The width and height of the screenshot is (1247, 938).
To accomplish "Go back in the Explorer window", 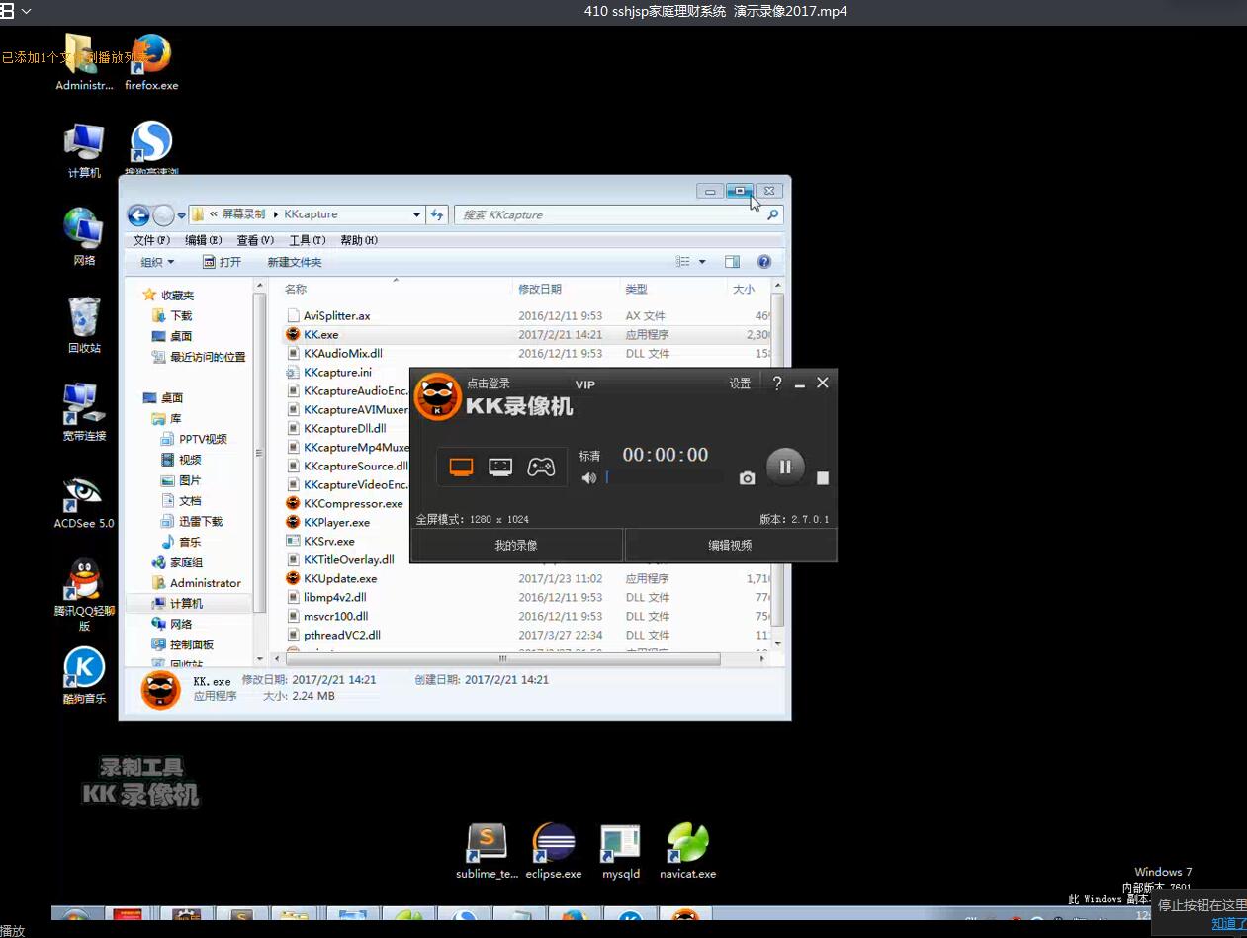I will (138, 214).
